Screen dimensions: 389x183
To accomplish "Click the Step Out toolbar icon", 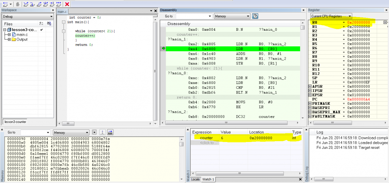I will click(39, 4).
